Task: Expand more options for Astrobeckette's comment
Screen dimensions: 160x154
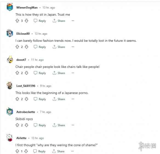Action: 73,125
